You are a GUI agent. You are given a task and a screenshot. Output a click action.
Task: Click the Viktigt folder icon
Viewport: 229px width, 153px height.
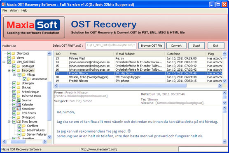coord(23,75)
